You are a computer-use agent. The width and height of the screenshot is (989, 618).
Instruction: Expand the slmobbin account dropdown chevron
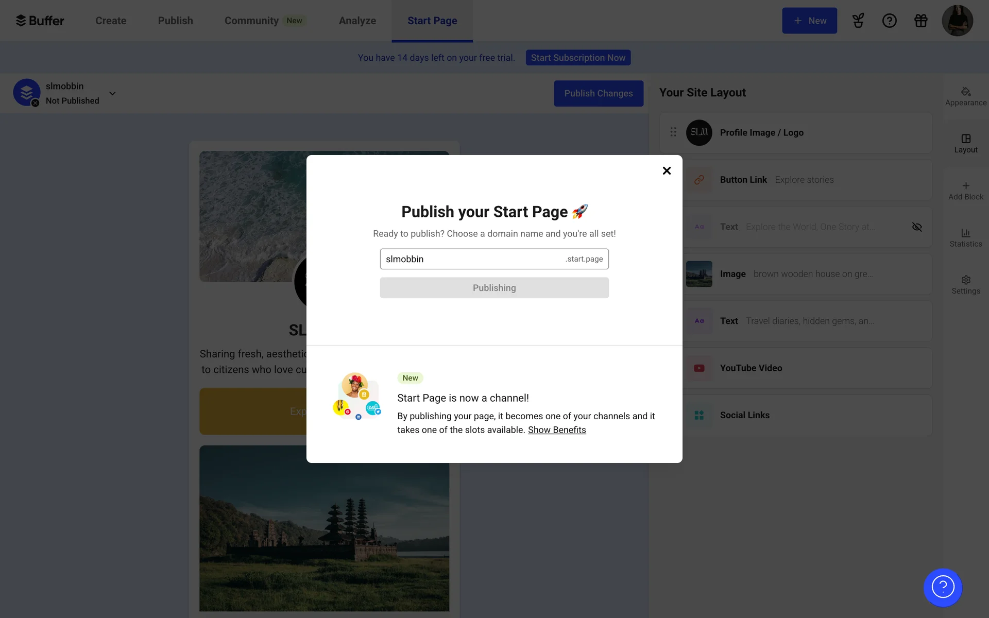click(x=112, y=93)
